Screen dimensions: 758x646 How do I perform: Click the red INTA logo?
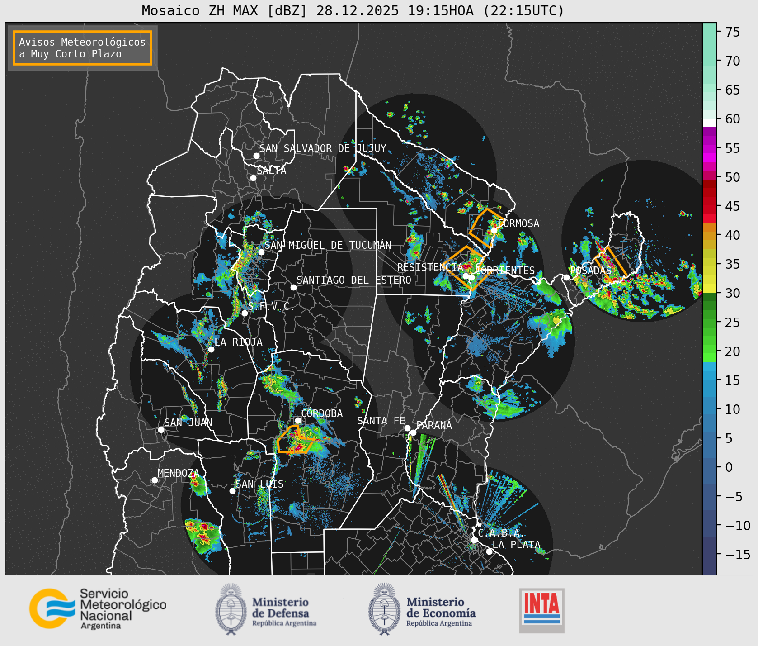click(542, 610)
